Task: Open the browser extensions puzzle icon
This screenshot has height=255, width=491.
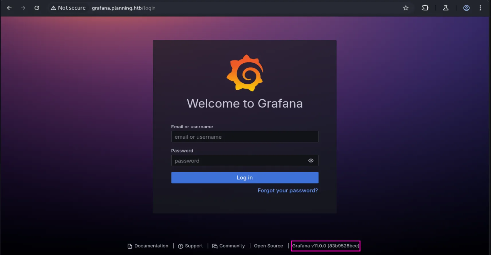Action: coord(425,8)
